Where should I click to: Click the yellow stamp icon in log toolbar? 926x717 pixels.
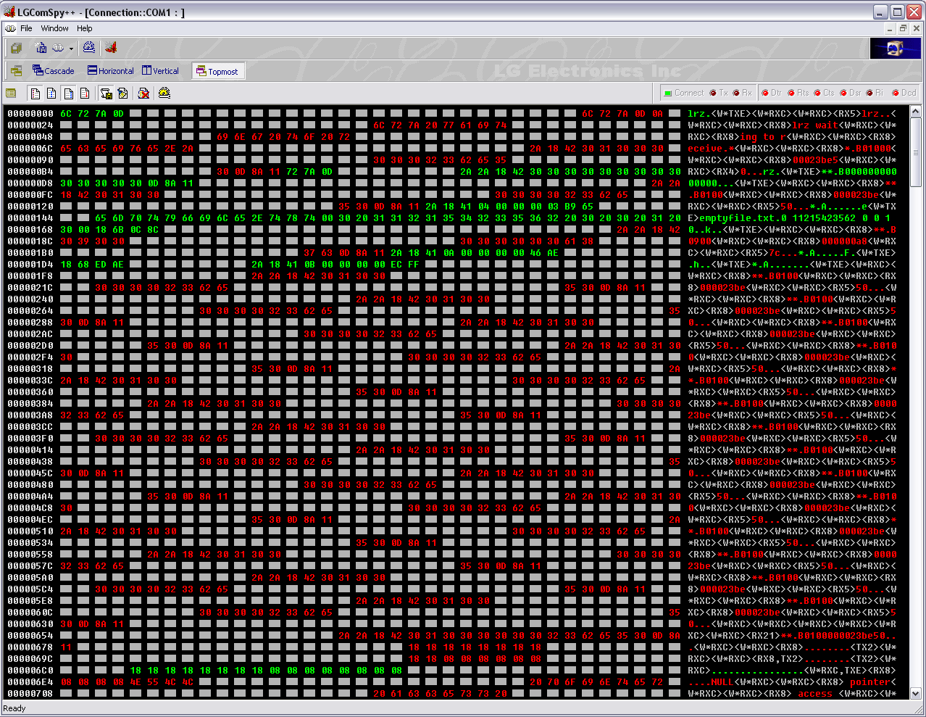click(x=164, y=93)
